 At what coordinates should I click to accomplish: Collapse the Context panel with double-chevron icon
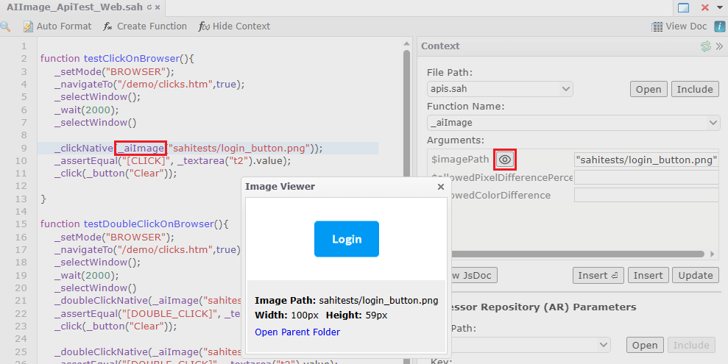point(719,46)
